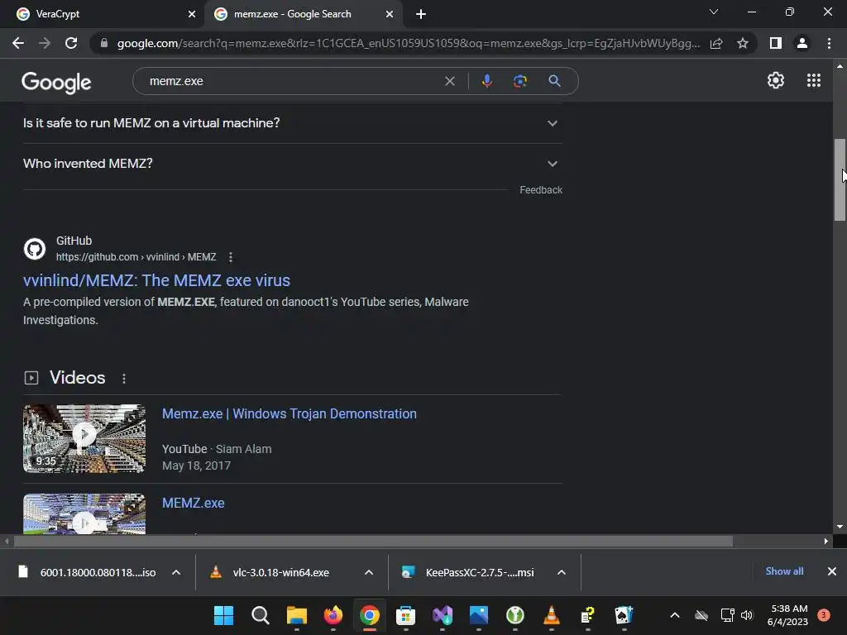Open Google quick settings gear

coord(776,80)
